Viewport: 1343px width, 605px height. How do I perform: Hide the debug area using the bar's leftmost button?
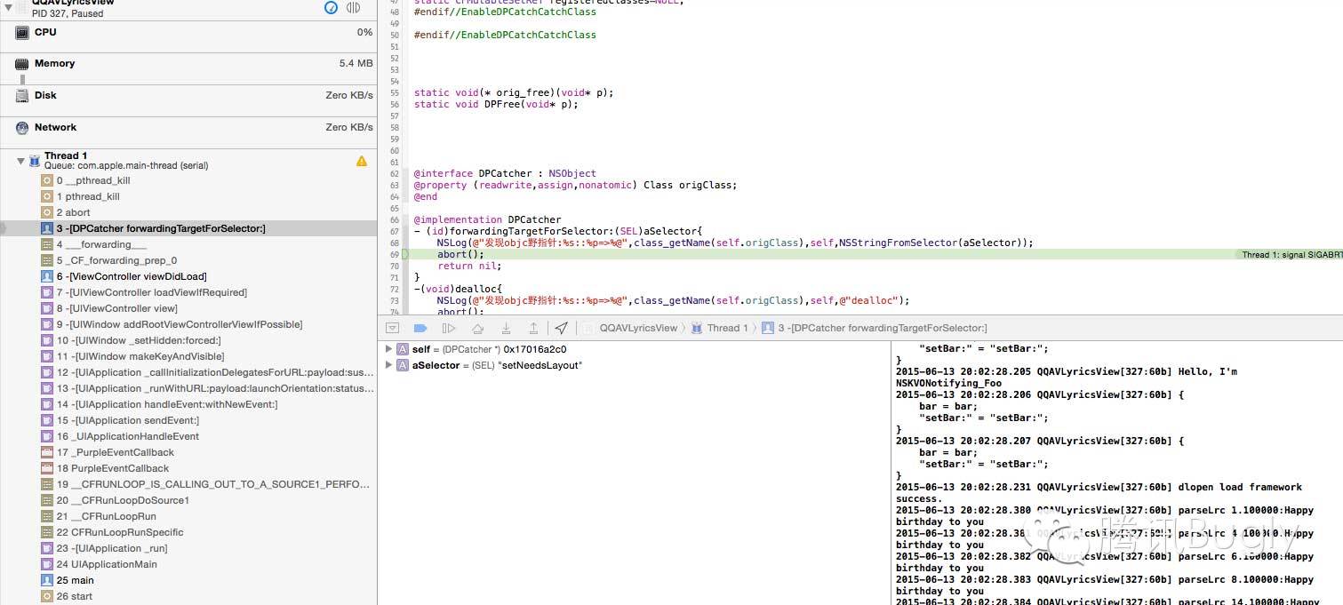pyautogui.click(x=392, y=328)
